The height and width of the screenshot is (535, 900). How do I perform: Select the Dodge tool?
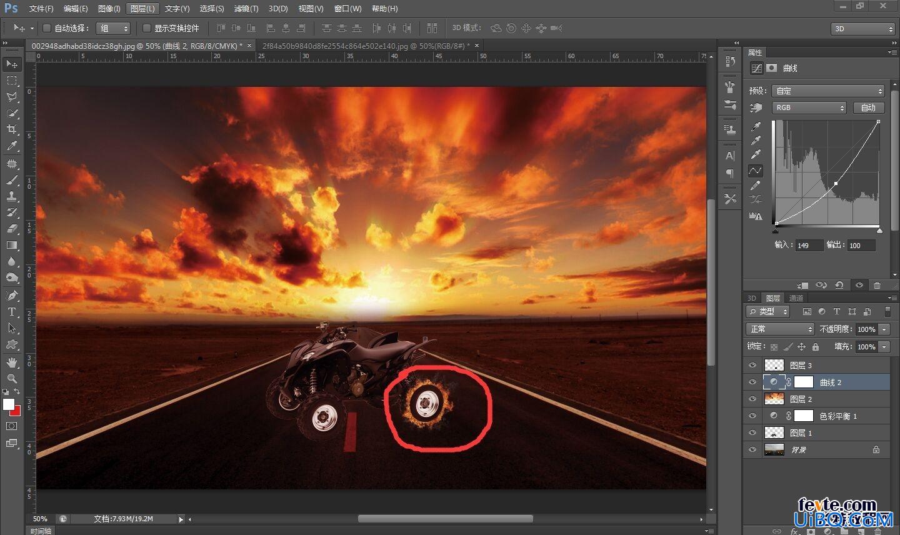pos(12,277)
